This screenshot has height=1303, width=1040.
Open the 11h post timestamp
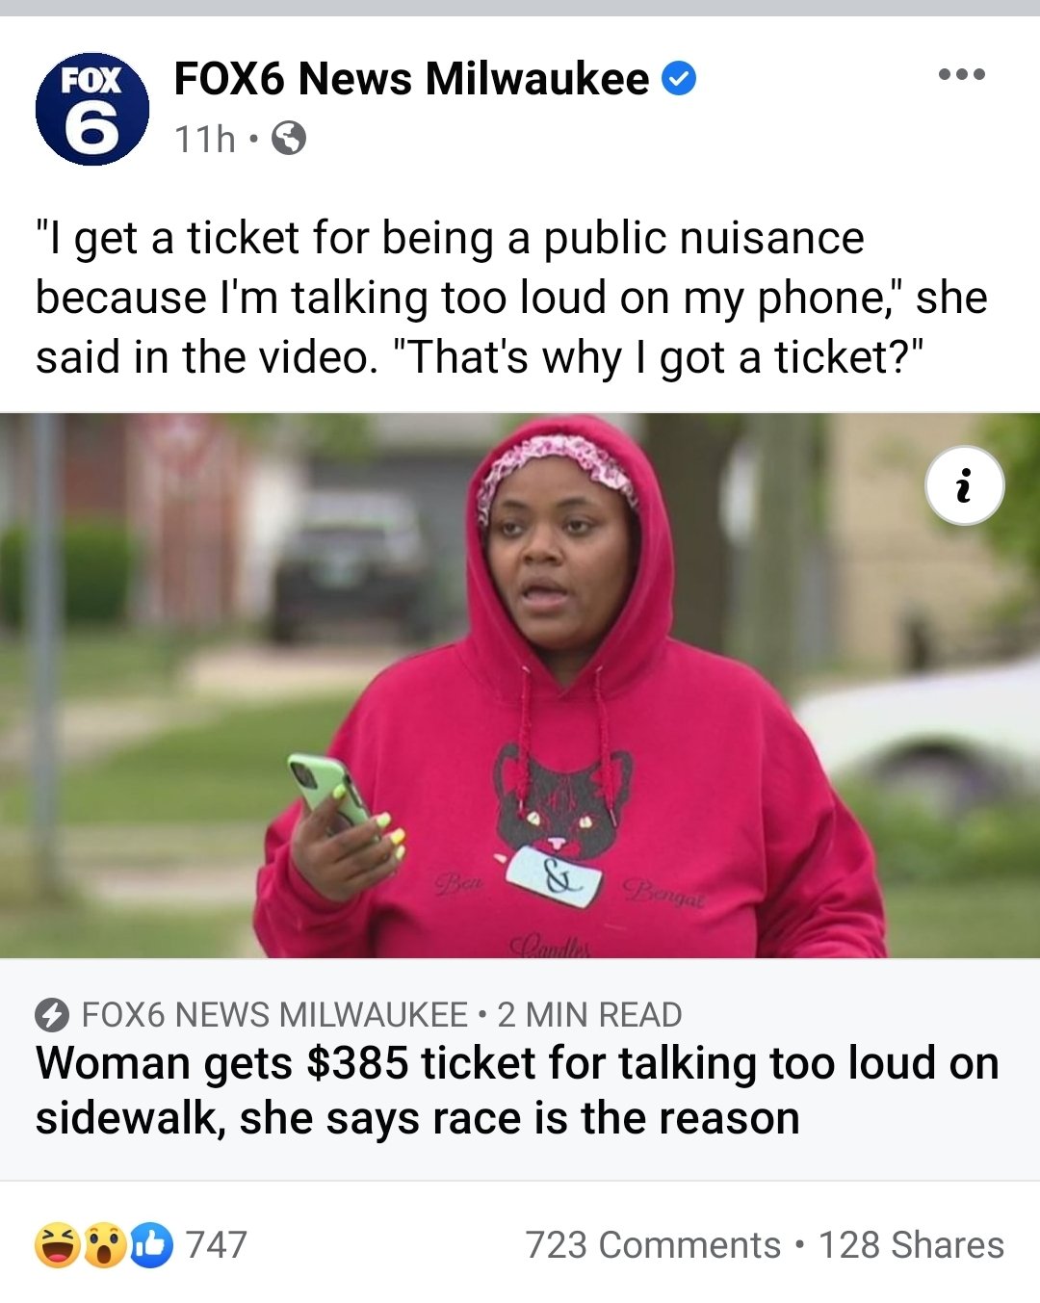point(204,140)
